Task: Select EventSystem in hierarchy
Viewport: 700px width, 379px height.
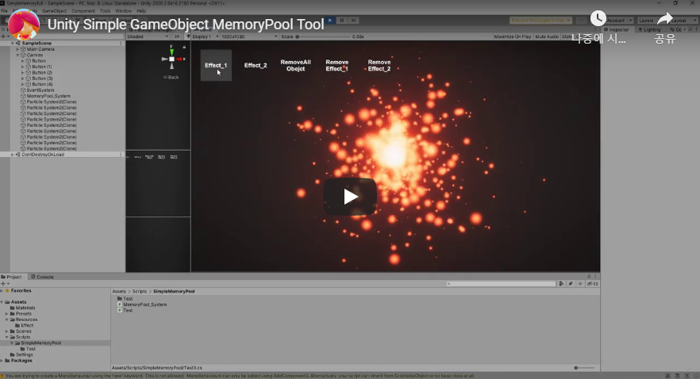Action: point(40,90)
